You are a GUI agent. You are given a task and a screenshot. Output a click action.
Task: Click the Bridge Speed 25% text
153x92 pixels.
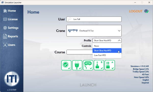pos(141,69)
